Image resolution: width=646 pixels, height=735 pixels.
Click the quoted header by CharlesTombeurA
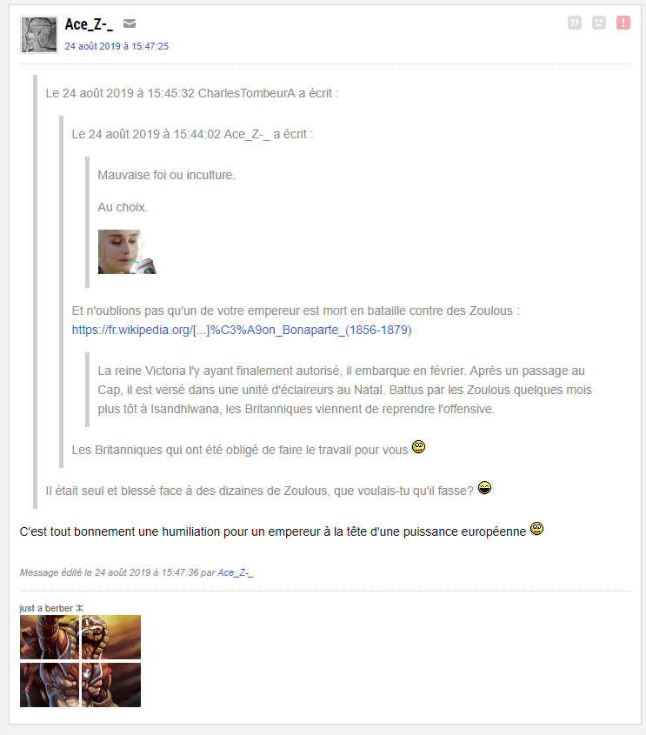191,93
